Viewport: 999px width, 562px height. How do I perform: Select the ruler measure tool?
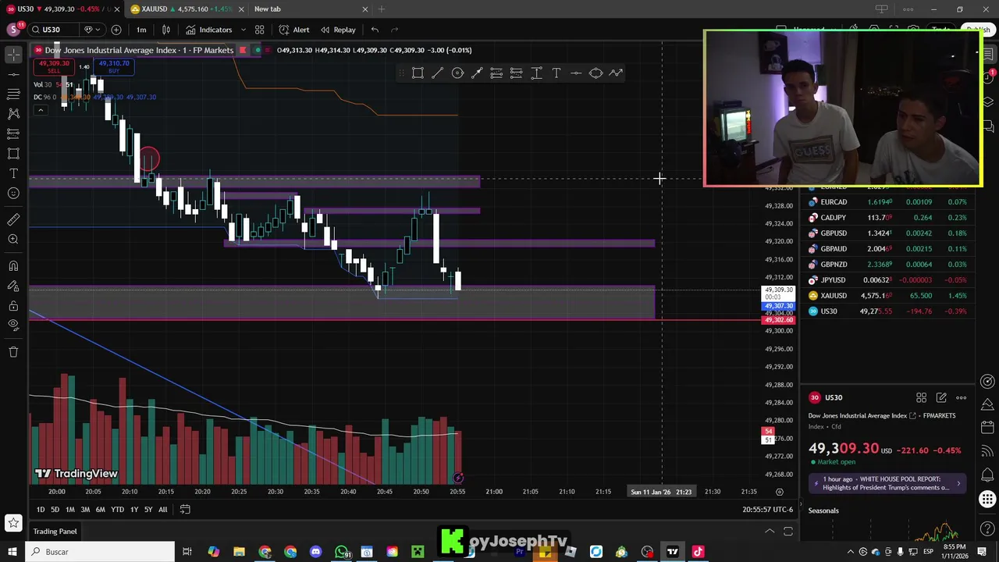(x=13, y=219)
